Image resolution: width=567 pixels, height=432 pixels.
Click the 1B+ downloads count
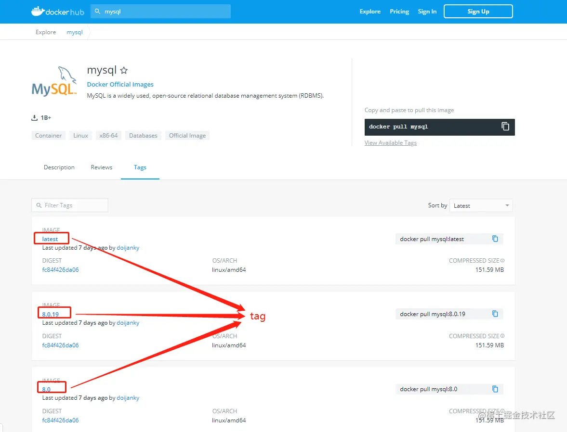click(x=46, y=118)
